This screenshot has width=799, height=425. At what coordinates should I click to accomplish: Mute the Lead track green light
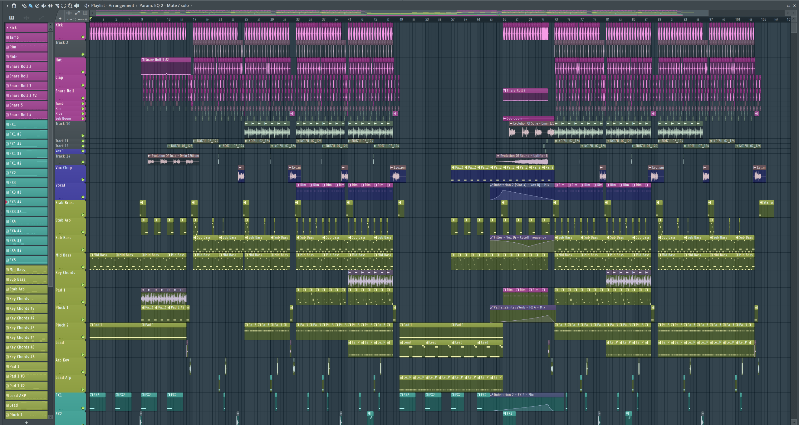(83, 354)
